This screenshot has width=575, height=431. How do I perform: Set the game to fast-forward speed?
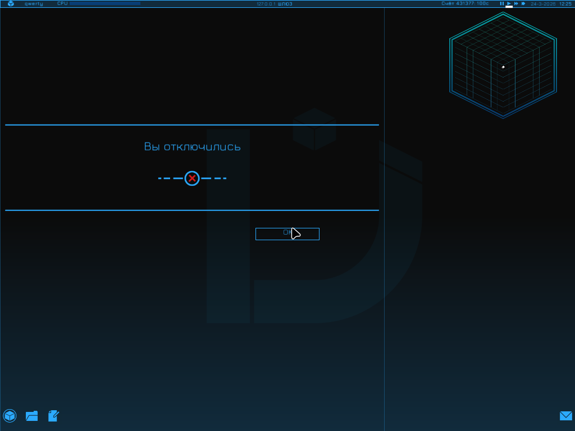516,4
